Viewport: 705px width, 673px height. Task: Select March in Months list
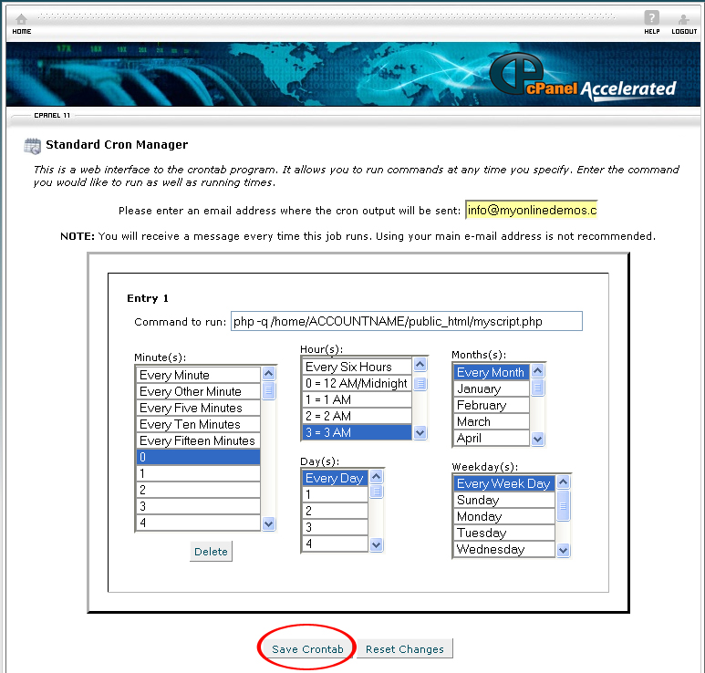point(492,421)
